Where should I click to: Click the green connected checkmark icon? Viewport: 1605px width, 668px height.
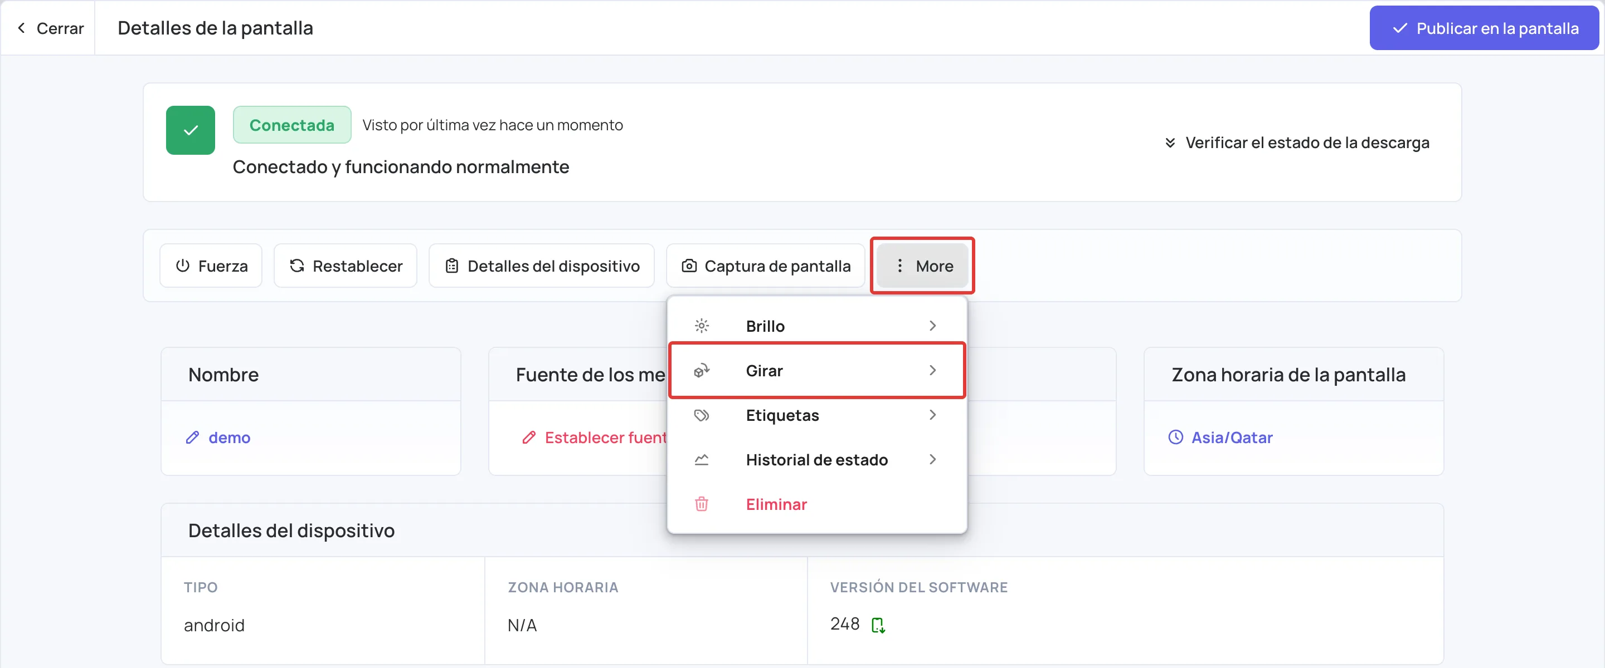coord(190,130)
